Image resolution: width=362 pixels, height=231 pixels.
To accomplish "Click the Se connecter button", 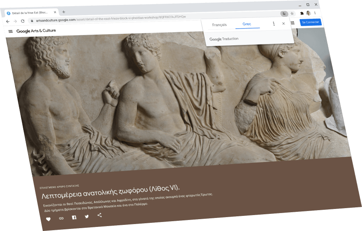I will coord(310,22).
